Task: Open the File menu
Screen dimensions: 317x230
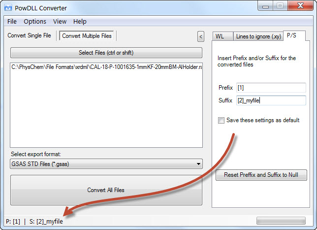Action: coord(12,22)
